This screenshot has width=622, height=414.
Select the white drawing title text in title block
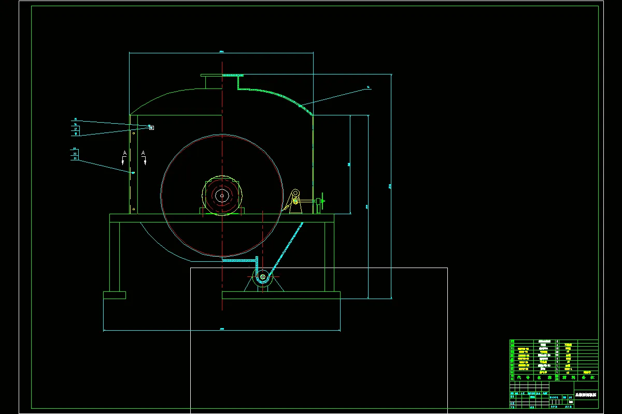(x=586, y=395)
